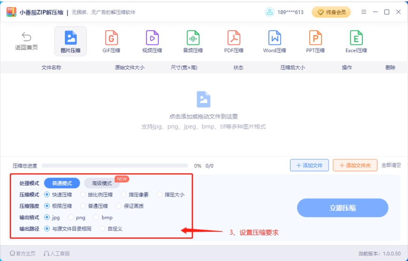Select the PPT压缩 tool icon
Screen dimensions: 408x261
coord(315,38)
